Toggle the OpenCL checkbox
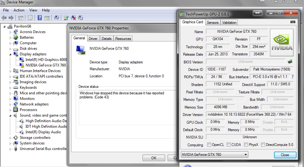This screenshot has height=167, width=304. click(x=209, y=145)
